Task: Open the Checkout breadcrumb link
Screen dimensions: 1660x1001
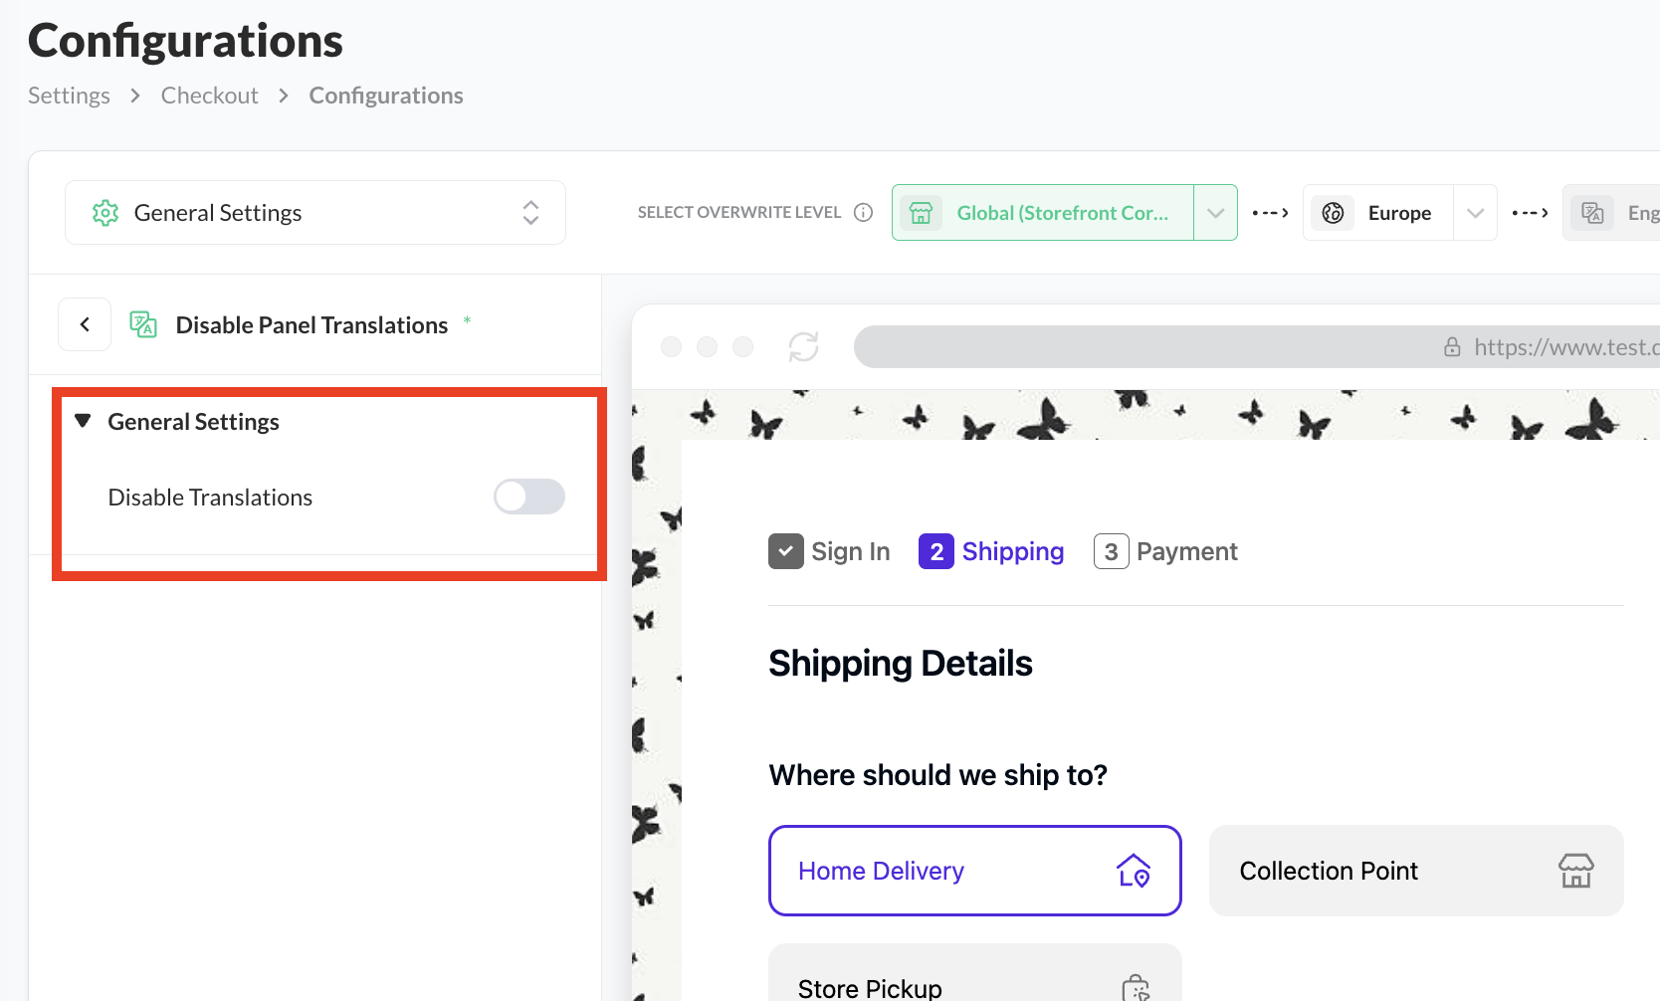Action: tap(209, 96)
